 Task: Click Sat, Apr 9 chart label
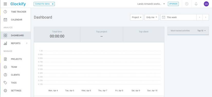(136, 91)
